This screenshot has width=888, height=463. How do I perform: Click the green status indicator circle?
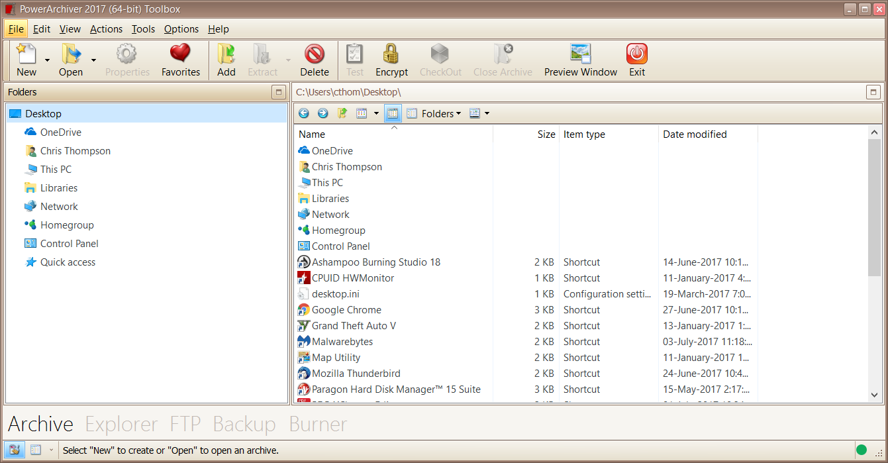click(862, 450)
